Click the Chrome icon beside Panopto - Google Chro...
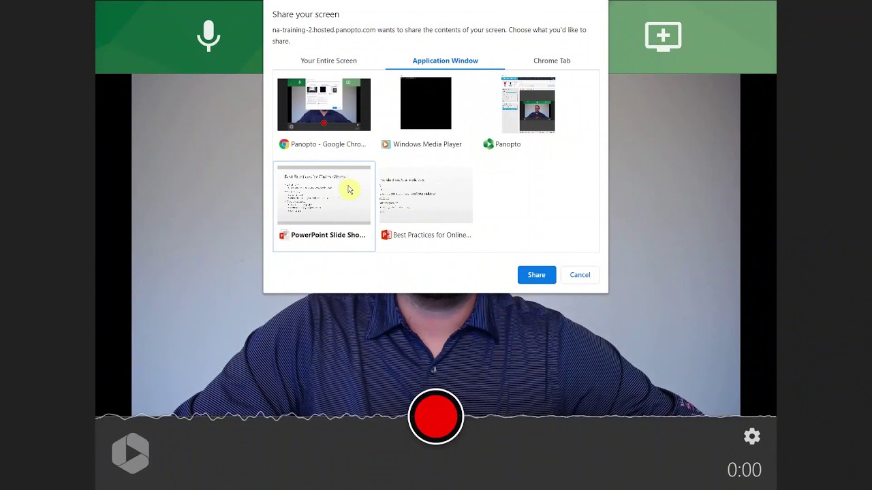This screenshot has width=872, height=490. click(x=284, y=144)
